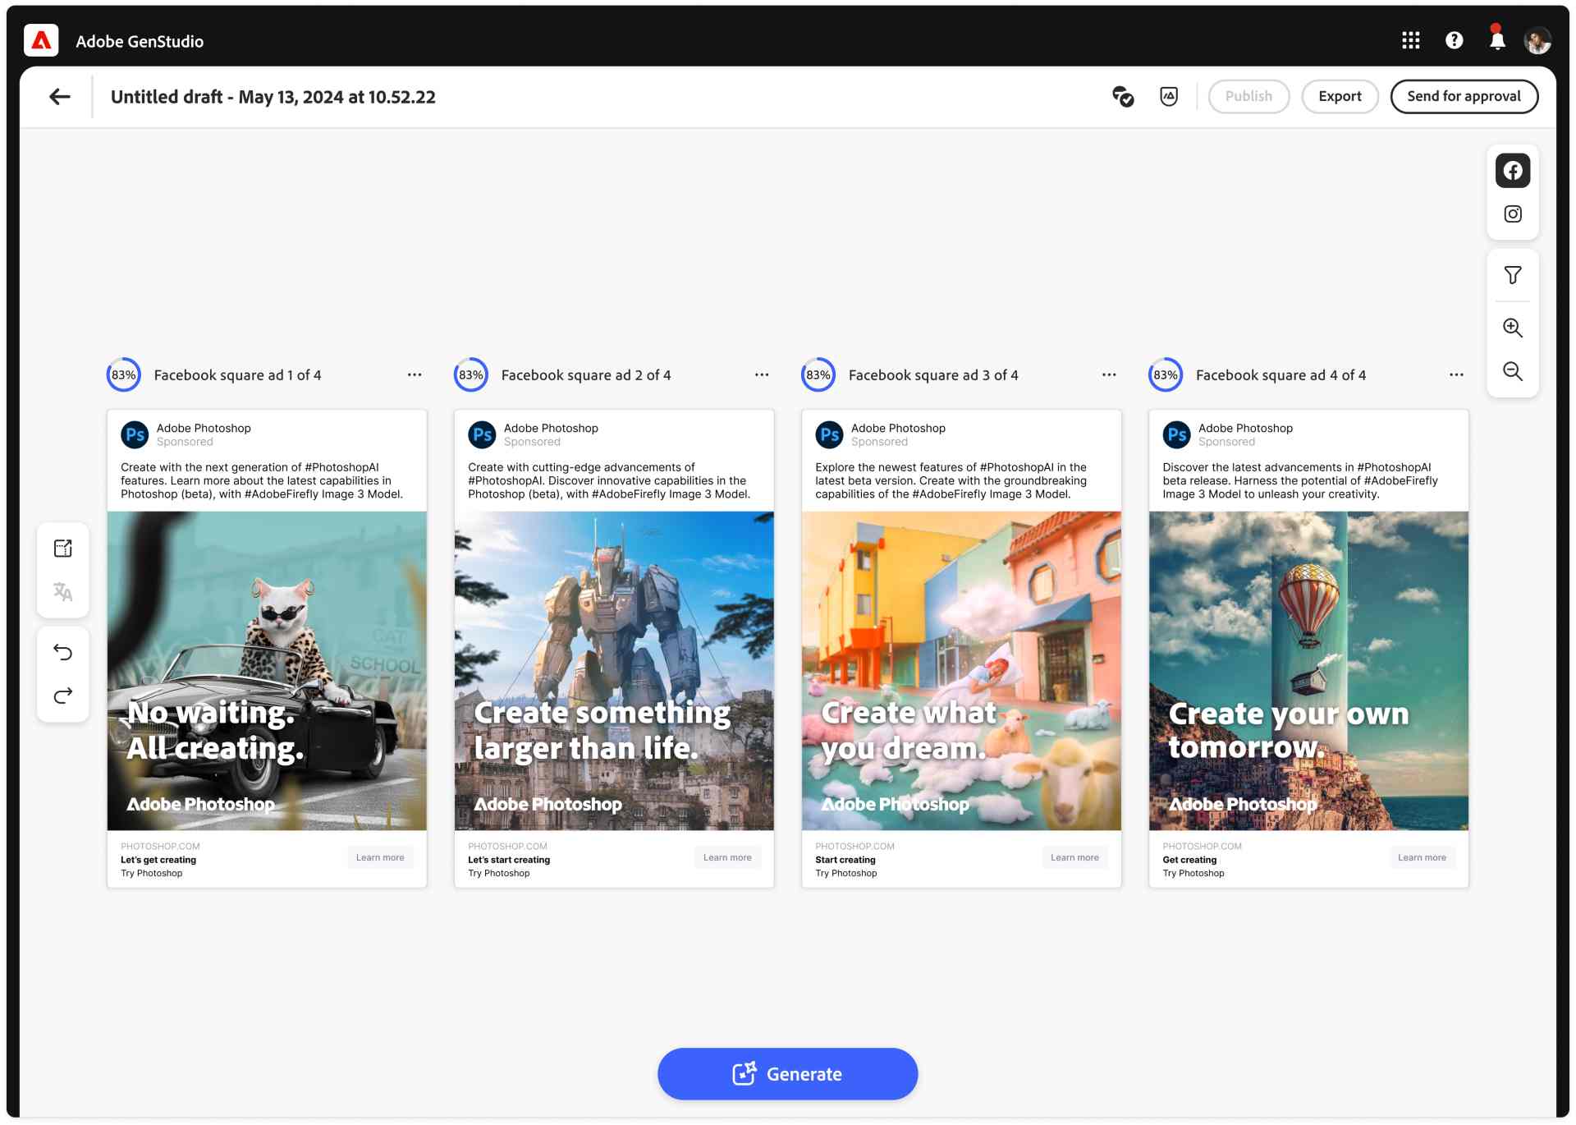The height and width of the screenshot is (1125, 1576).
Task: Select the Facebook channel icon
Action: (x=1512, y=171)
